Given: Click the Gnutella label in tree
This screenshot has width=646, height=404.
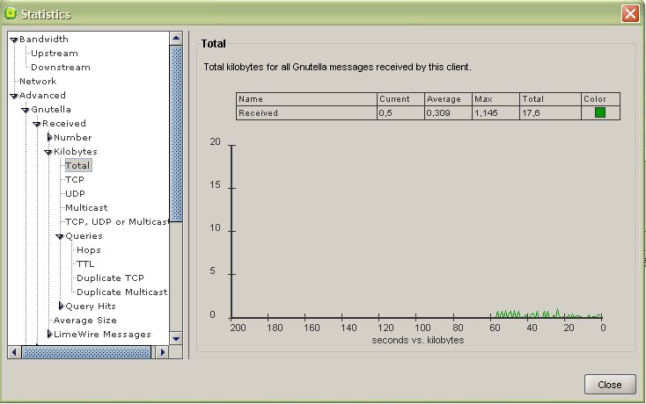Looking at the screenshot, I should point(51,110).
